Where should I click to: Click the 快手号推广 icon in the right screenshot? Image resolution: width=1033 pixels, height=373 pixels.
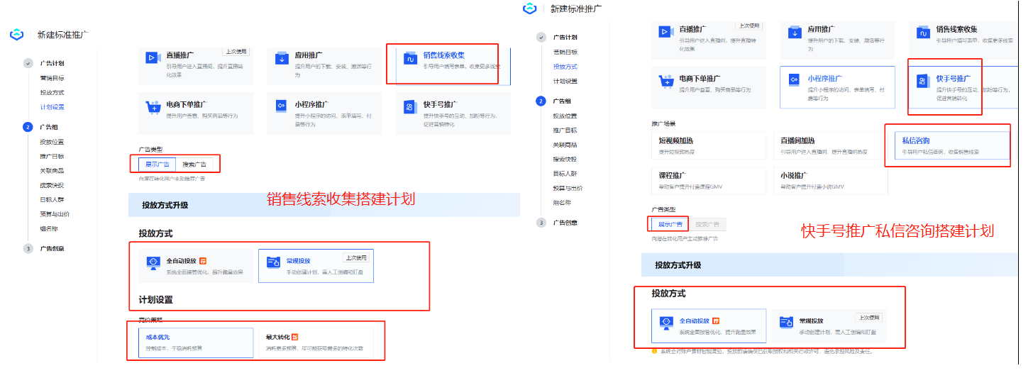pos(922,82)
